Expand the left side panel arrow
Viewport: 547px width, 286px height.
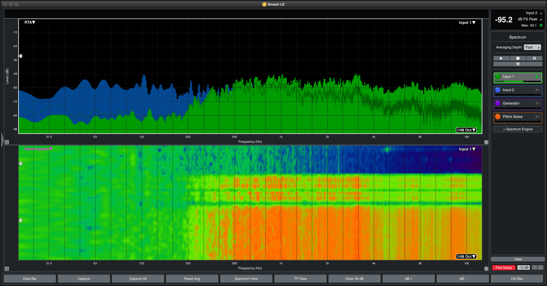click(2, 140)
